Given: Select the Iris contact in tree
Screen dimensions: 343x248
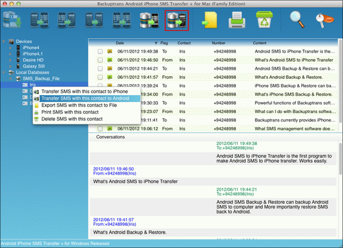Looking at the screenshot, I should pyautogui.click(x=33, y=85).
